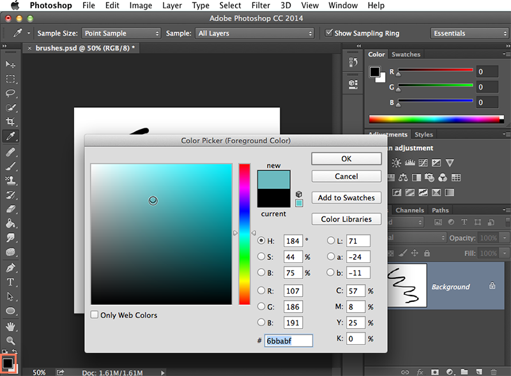Enable the Only Web Colors checkbox
Image resolution: width=511 pixels, height=376 pixels.
(95, 315)
